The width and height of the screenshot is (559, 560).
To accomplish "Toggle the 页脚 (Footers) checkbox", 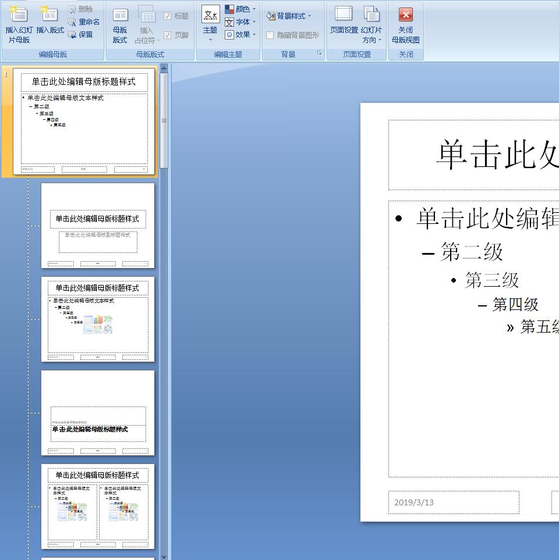I will click(169, 34).
